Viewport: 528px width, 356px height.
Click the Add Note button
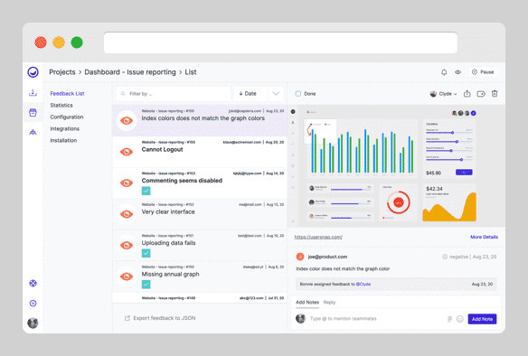click(x=482, y=319)
